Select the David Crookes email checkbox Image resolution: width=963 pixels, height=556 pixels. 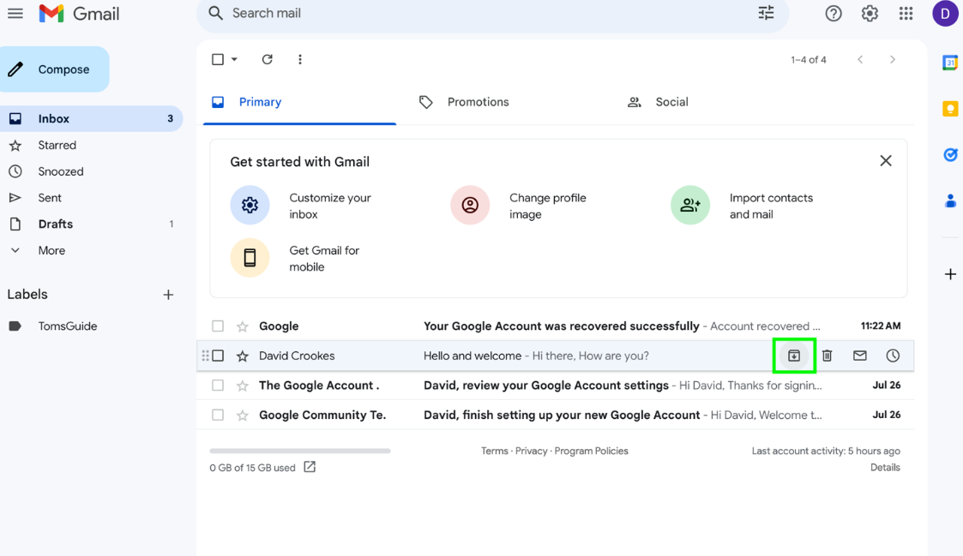[218, 356]
